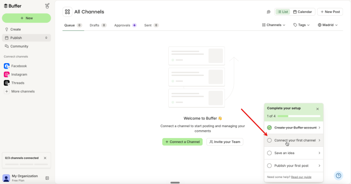Click checked circle for Create your Buffer account
This screenshot has width=351, height=184.
pos(269,128)
